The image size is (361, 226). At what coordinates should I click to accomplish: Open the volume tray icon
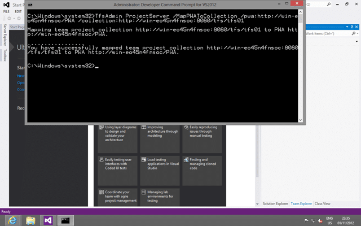pos(320,221)
